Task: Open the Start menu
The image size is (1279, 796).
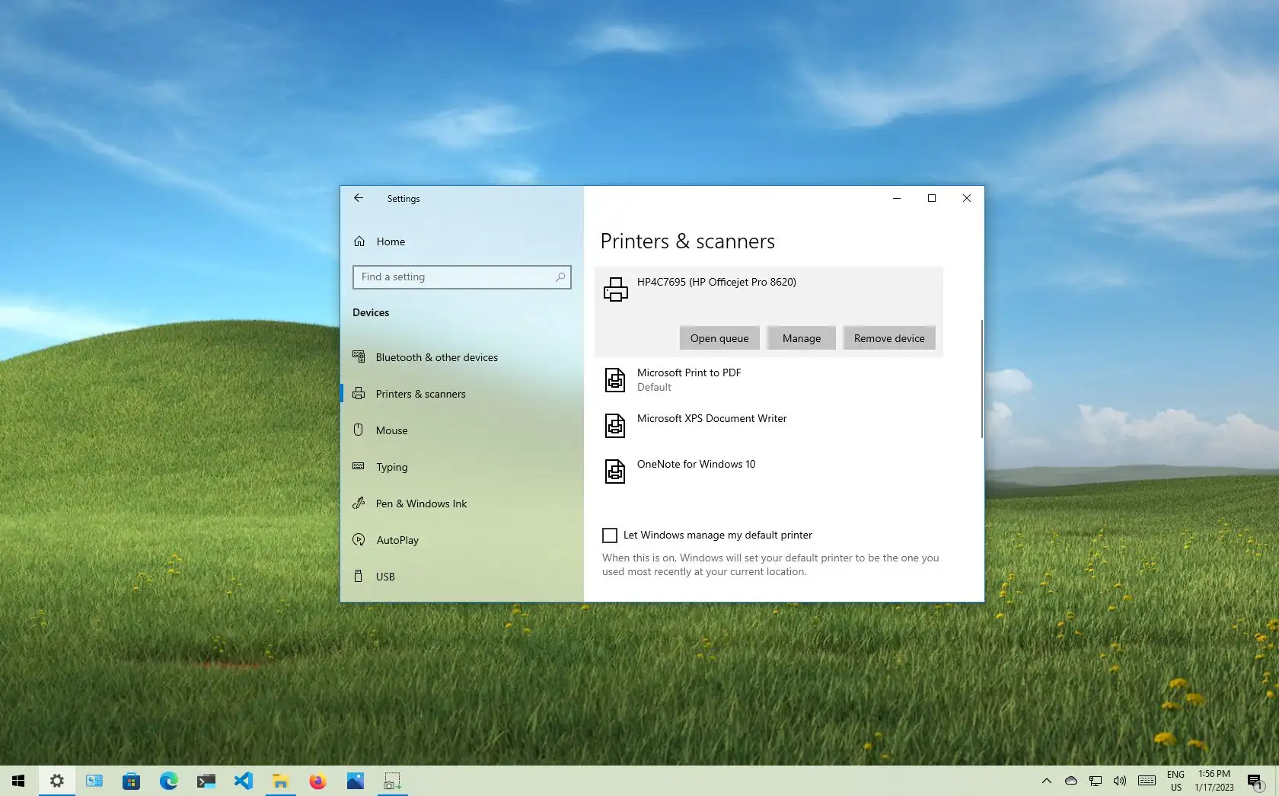Action: pyautogui.click(x=18, y=781)
